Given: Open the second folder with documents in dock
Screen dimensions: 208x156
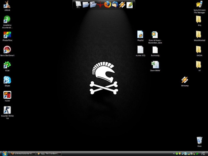Looking at the screenshot, I should [x=93, y=5].
